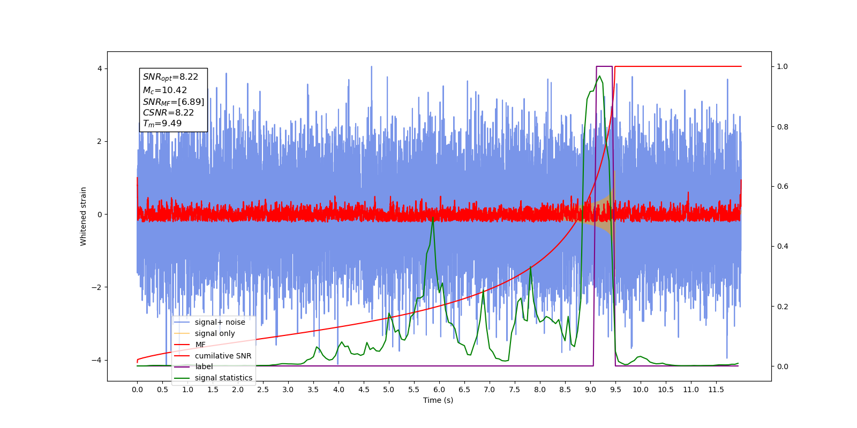Screen dimensions: 857x428
Task: Click the green line sample beside 'signal statistics'
Action: tap(182, 378)
